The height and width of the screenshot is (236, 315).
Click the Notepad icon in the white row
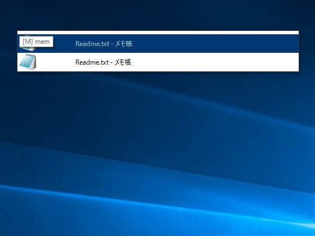(x=28, y=62)
